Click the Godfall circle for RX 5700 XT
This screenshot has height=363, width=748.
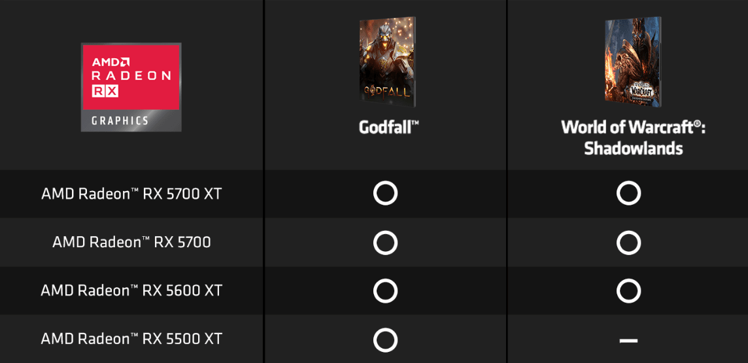(x=385, y=193)
